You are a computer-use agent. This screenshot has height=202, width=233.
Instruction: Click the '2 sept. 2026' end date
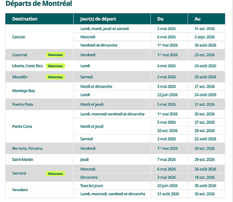[205, 37]
